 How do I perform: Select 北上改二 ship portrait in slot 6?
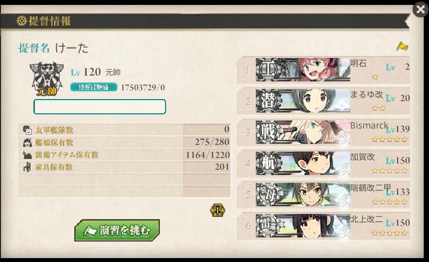coord(303,226)
